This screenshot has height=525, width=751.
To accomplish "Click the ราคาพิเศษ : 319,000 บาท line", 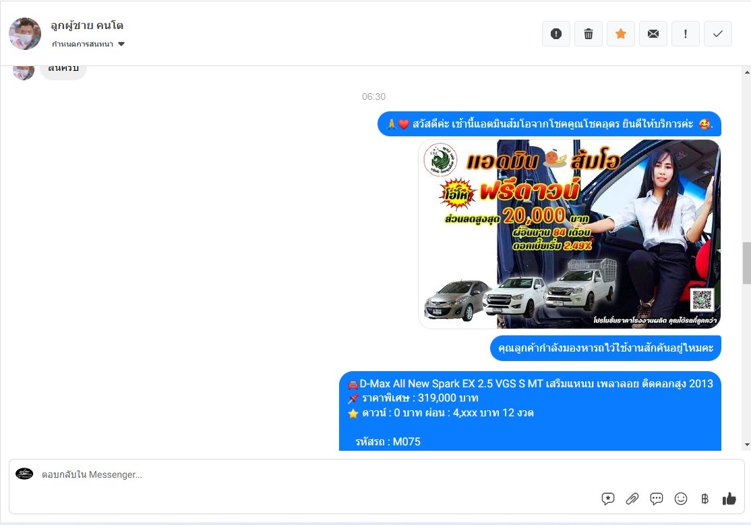I will [420, 398].
